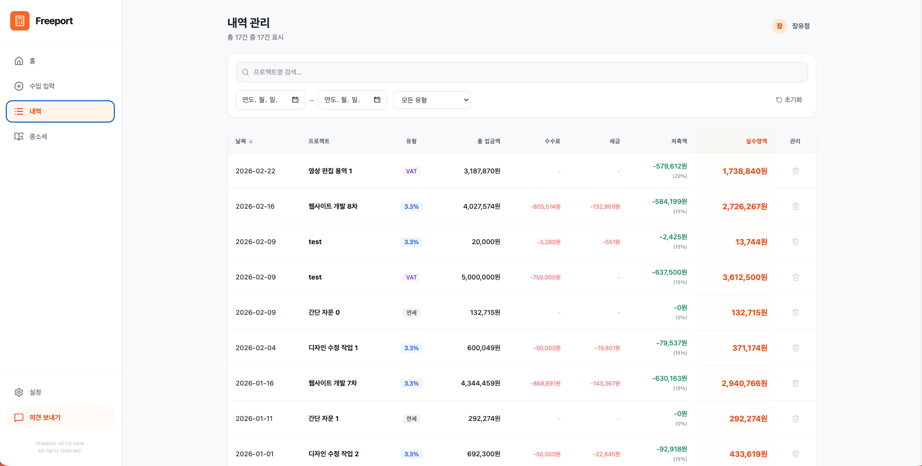
Task: Delete the 간단 자문 1 row
Action: 795,419
